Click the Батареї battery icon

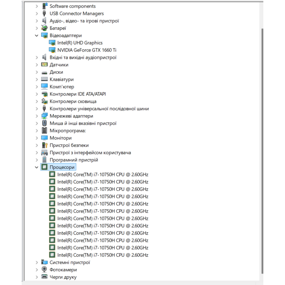click(x=44, y=28)
